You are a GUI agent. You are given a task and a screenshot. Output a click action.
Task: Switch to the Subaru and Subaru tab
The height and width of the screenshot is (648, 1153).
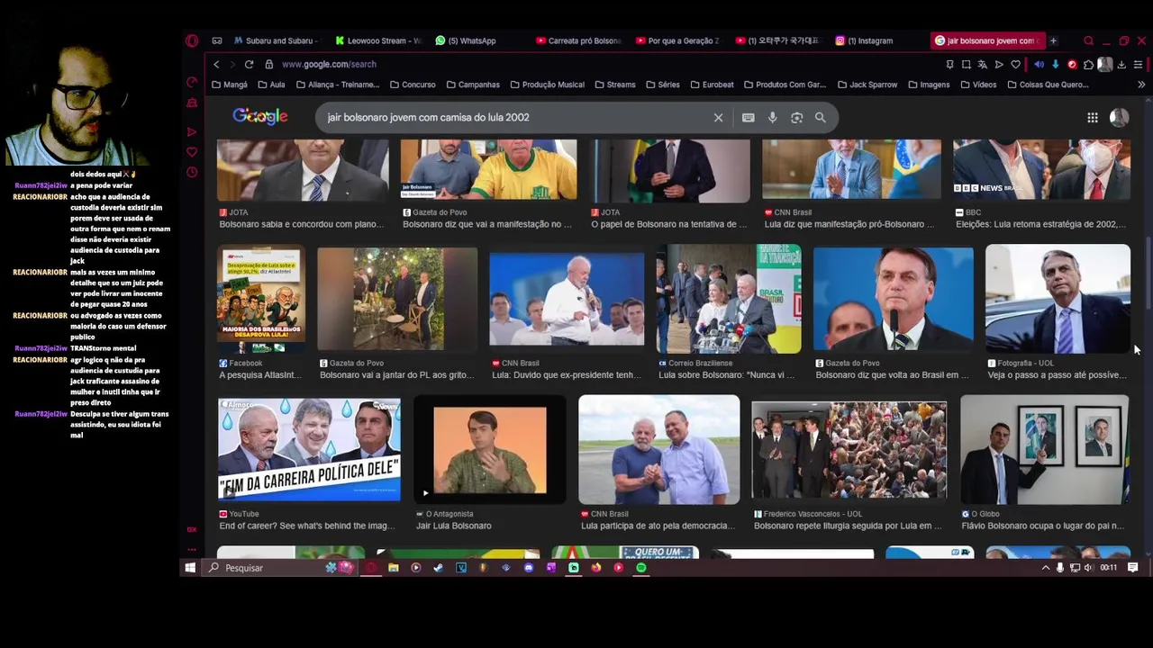tap(275, 40)
